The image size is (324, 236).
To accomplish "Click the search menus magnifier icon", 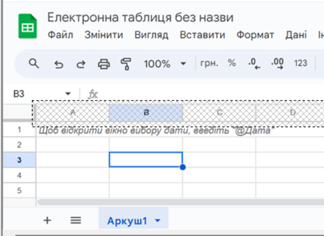I will (34, 63).
